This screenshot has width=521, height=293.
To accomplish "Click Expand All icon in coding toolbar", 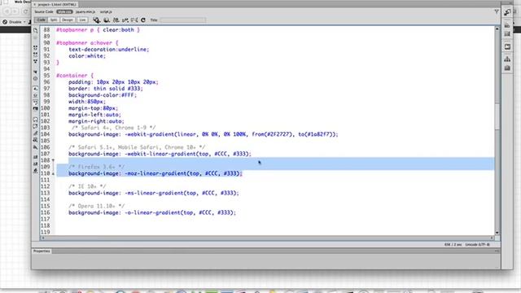I will point(36,62).
